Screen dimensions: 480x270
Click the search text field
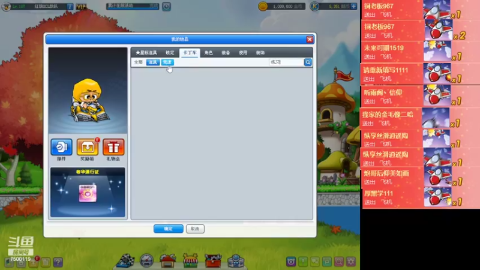click(286, 62)
